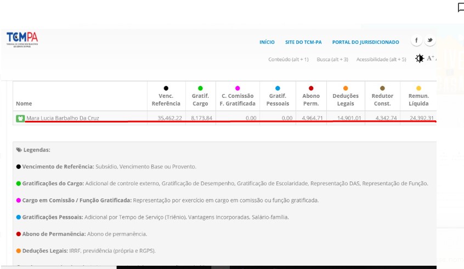Click green dot above Gratif. Cargo
Viewport: 464px width, 269px height.
click(x=200, y=88)
